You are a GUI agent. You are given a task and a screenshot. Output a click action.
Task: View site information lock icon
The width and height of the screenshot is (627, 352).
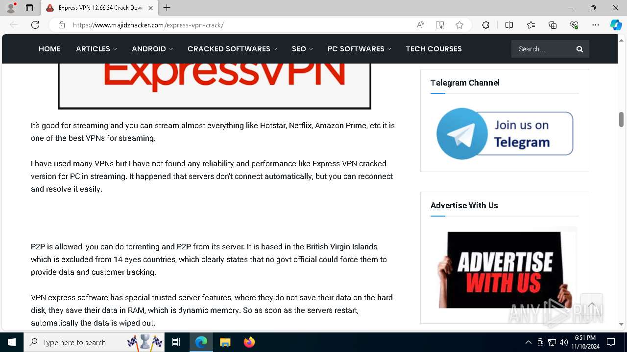(62, 25)
